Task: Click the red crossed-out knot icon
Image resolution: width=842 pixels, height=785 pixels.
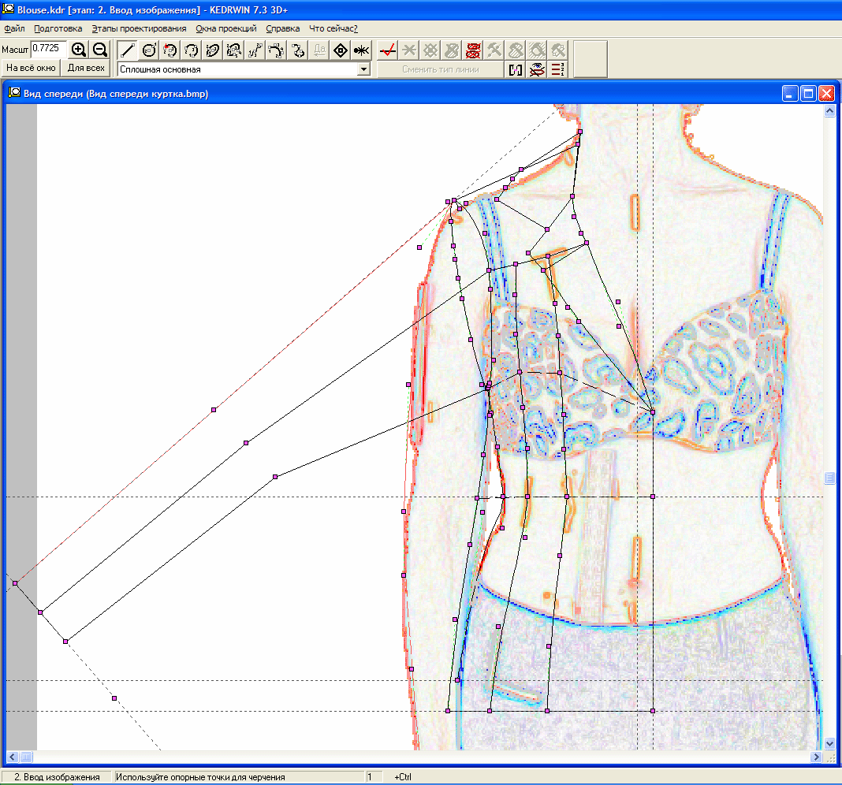Action: (474, 50)
